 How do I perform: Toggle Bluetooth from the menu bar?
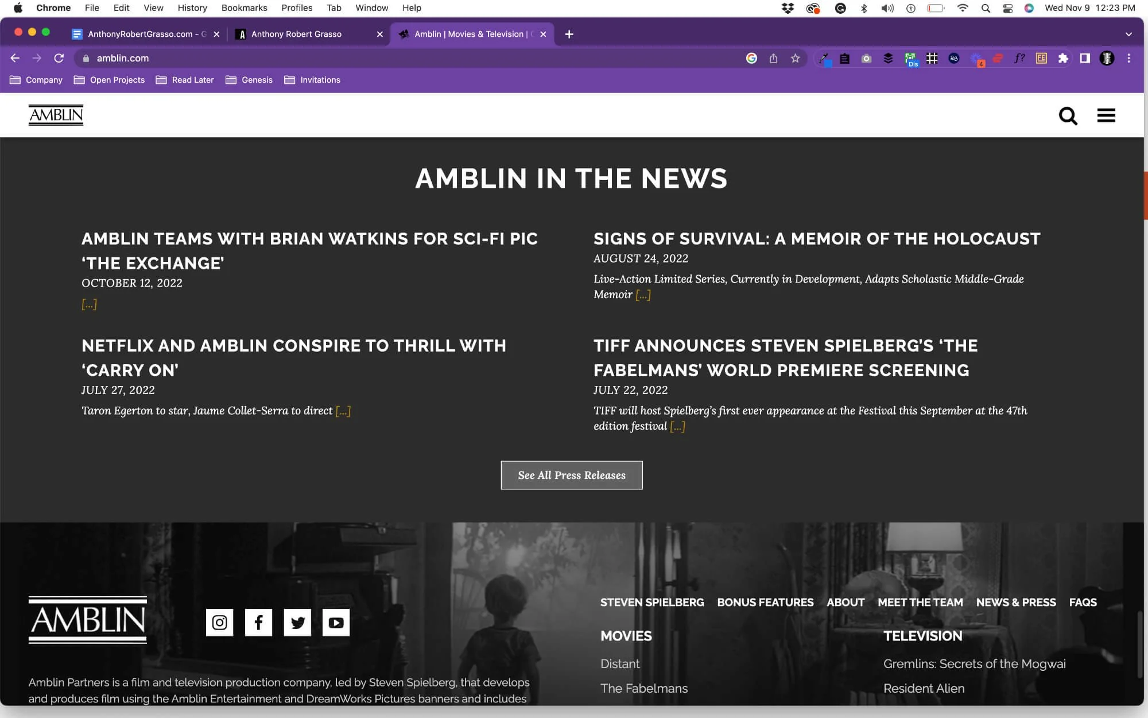tap(864, 8)
